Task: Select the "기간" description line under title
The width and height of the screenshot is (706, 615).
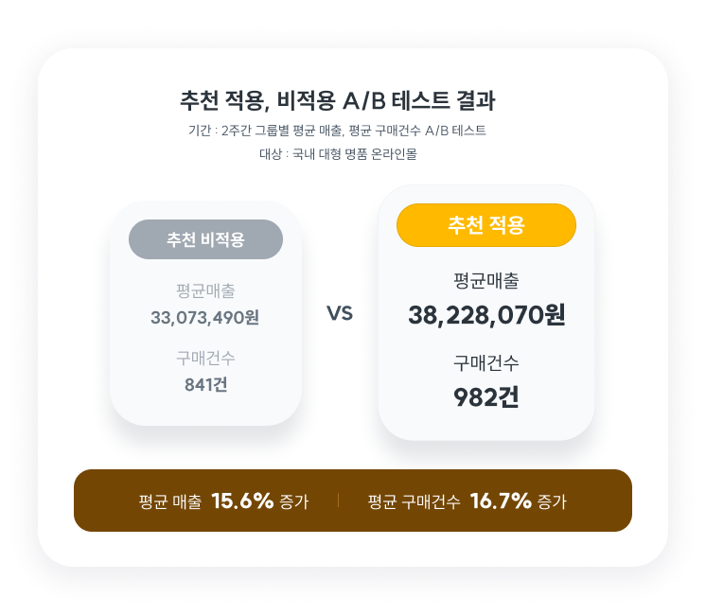Action: click(x=337, y=131)
